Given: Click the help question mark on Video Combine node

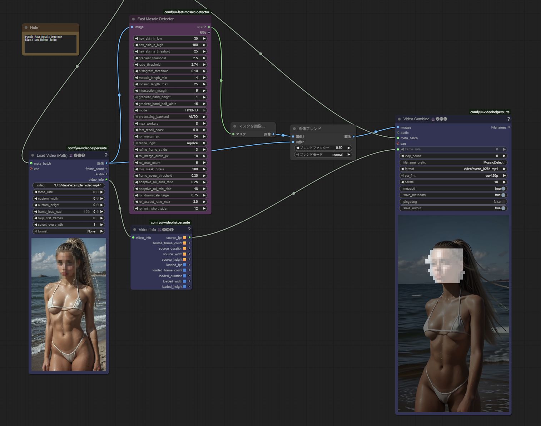Looking at the screenshot, I should tap(508, 119).
